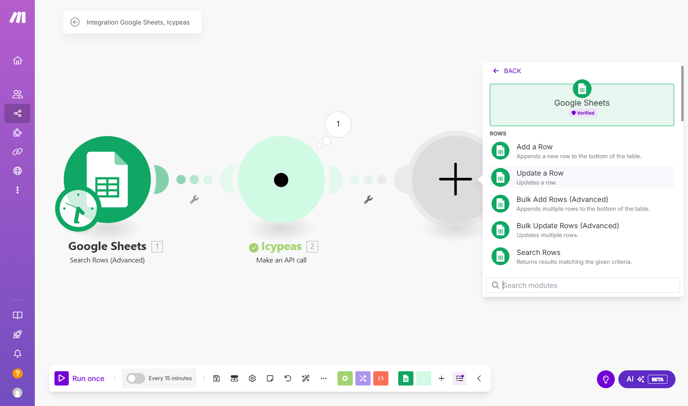Open Webhooks globe icon in the sidebar
The image size is (688, 406).
(17, 171)
